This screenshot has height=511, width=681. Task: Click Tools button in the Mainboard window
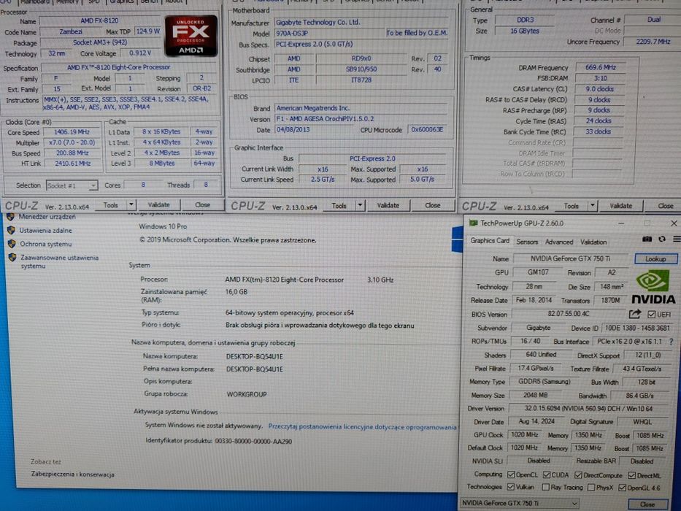click(x=339, y=206)
